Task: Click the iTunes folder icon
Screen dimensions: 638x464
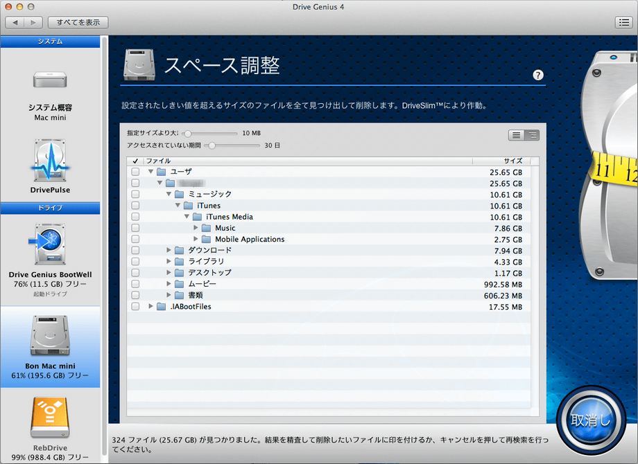Action: [189, 206]
